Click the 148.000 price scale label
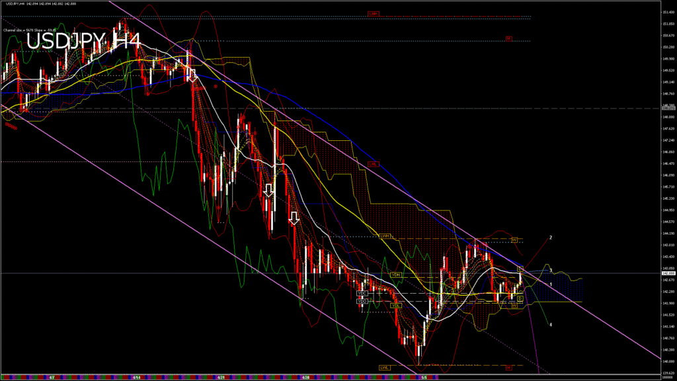Screen dimensions: 677x381 pos(668,117)
